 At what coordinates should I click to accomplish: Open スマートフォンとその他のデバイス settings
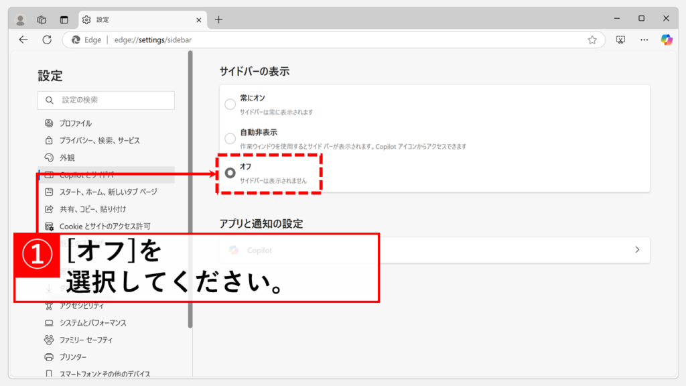tap(107, 374)
